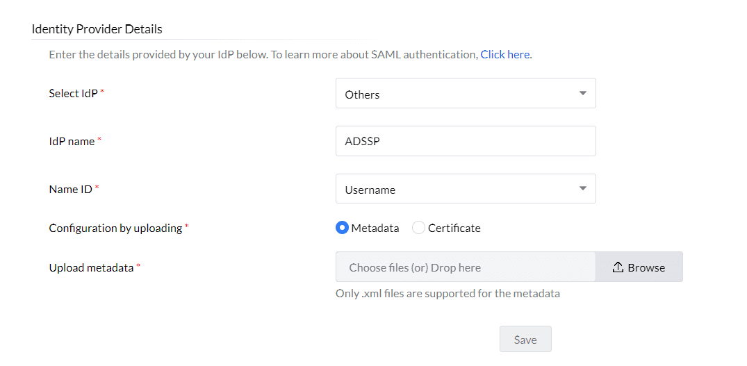This screenshot has height=366, width=747.
Task: Click the 'Identity Provider Details' heading
Action: pyautogui.click(x=97, y=29)
